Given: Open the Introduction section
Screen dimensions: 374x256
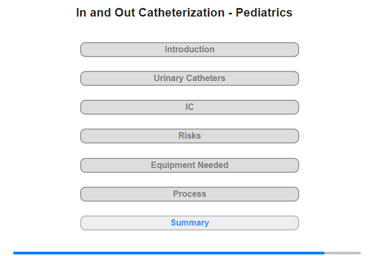Looking at the screenshot, I should click(x=189, y=50).
